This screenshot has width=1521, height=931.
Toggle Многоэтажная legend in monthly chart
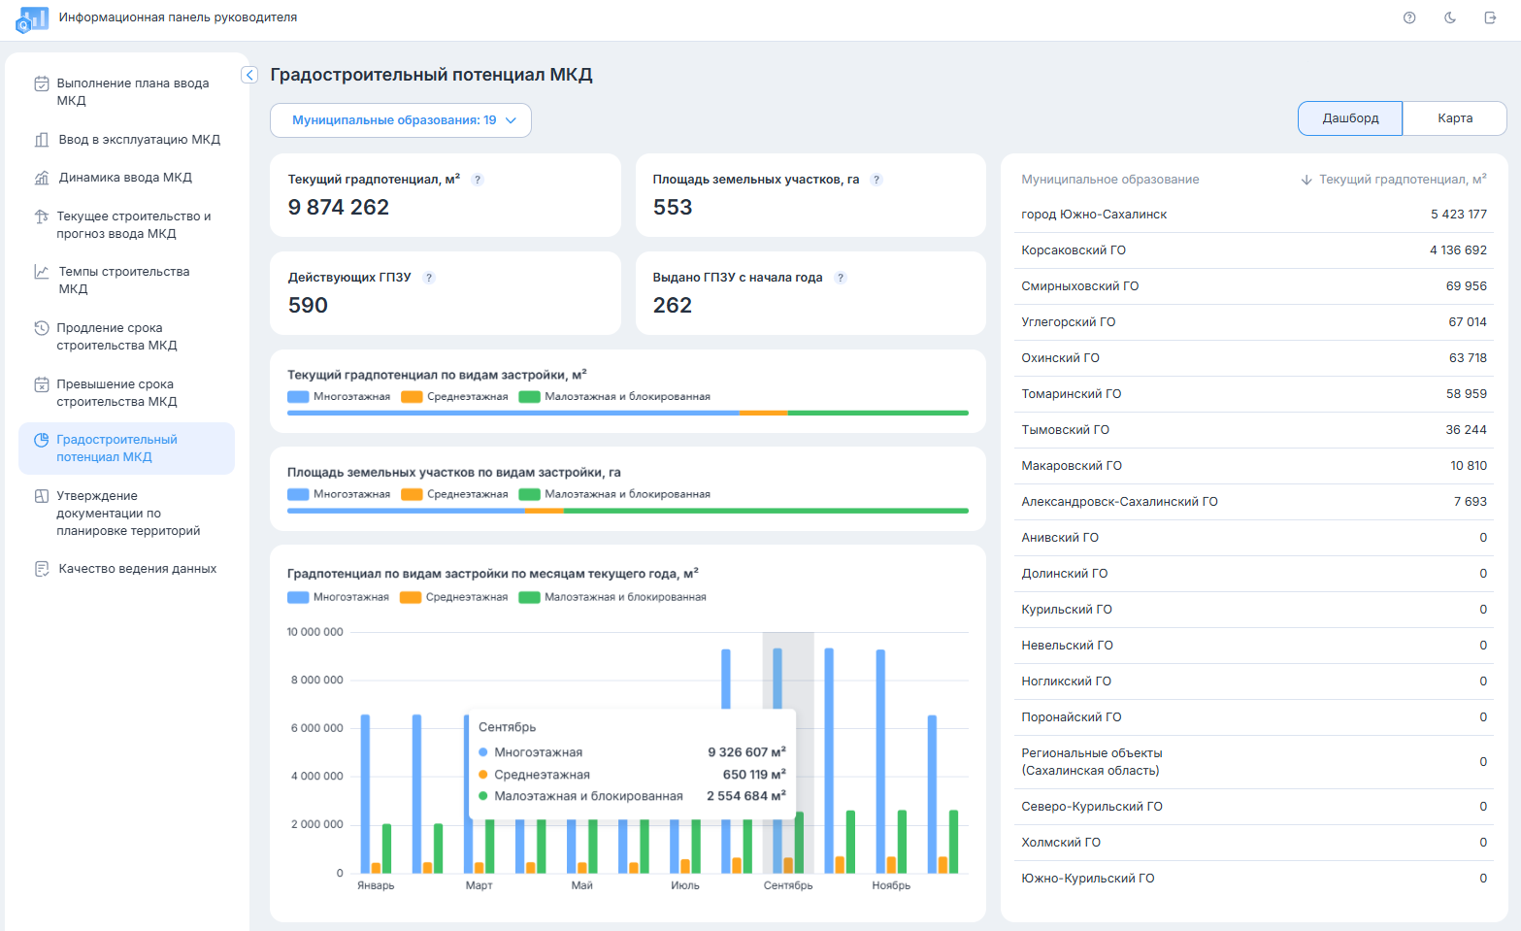tap(338, 598)
